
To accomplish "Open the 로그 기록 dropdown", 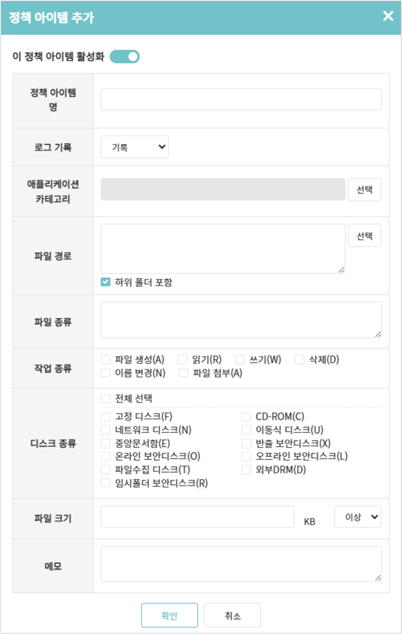I will tap(135, 147).
